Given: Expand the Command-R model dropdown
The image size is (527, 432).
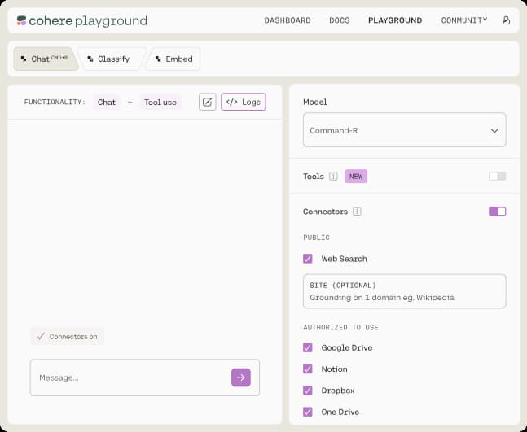Looking at the screenshot, I should tap(404, 130).
